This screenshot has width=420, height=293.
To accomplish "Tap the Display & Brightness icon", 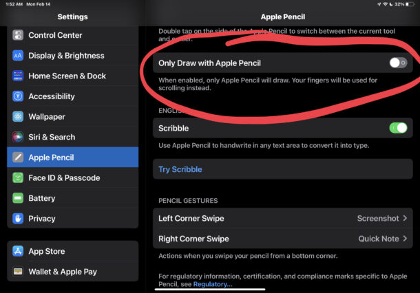I will (x=18, y=56).
